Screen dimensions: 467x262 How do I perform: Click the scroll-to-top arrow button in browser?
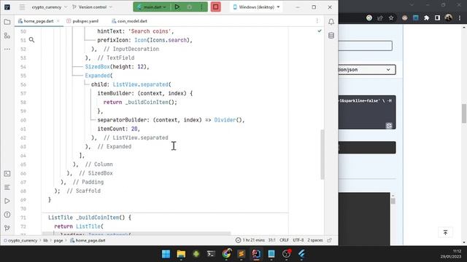(445, 232)
